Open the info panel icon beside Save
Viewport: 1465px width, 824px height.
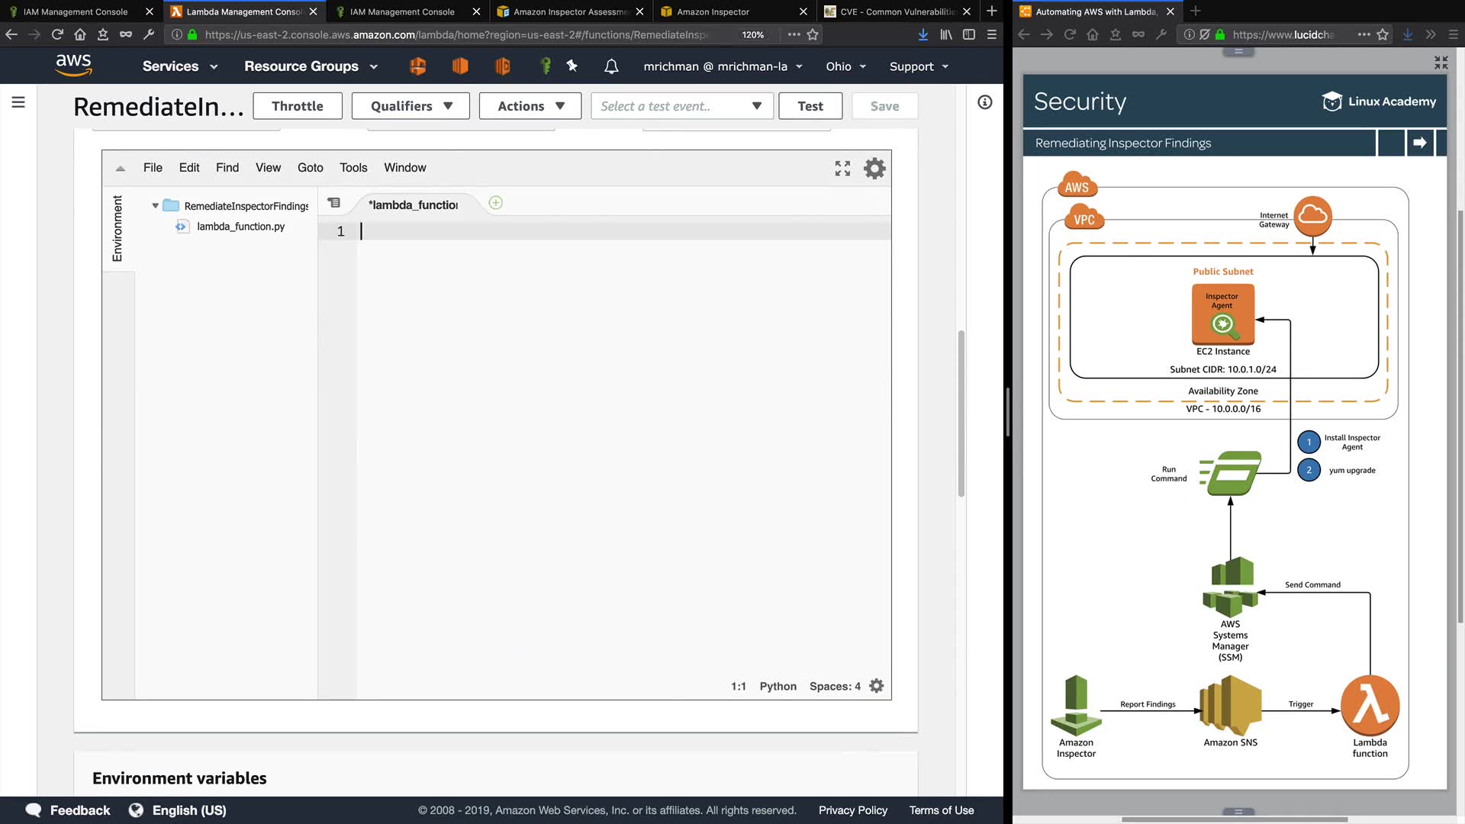985,102
